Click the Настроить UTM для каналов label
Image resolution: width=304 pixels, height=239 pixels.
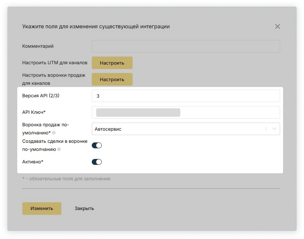[55, 62]
